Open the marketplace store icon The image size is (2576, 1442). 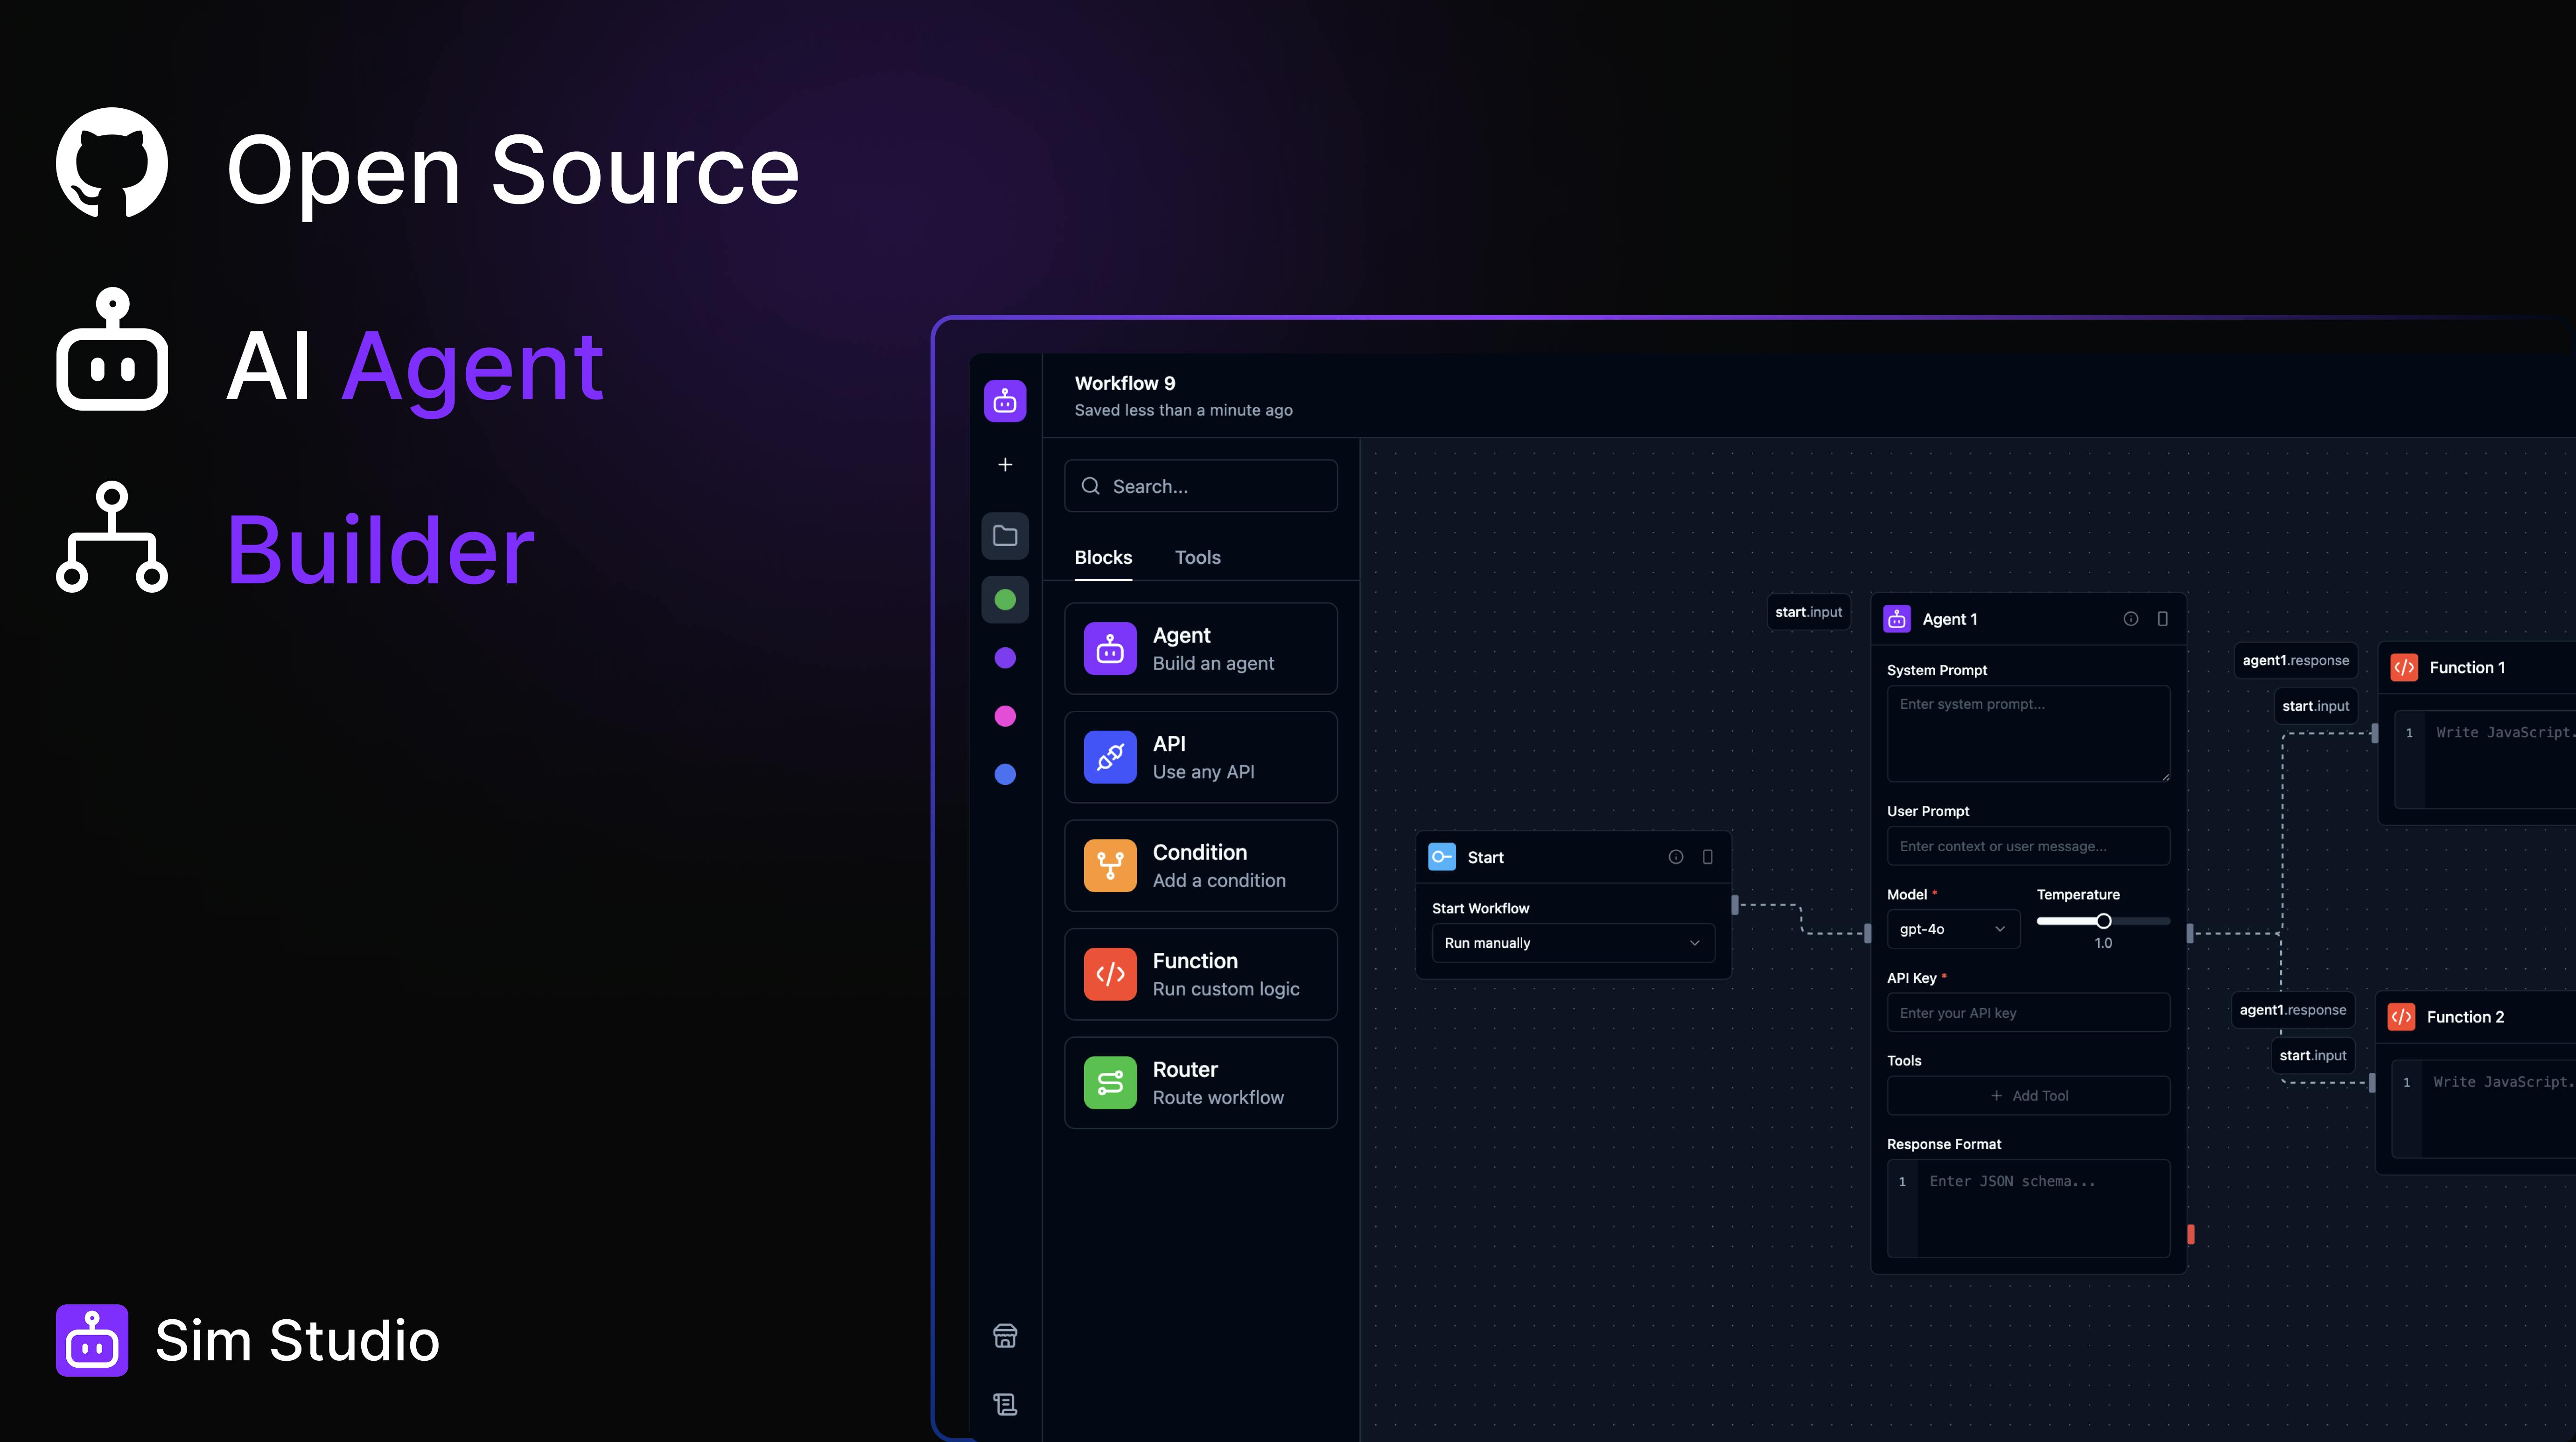pos(1005,1336)
